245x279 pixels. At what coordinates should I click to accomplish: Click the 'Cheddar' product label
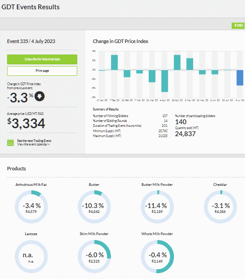pyautogui.click(x=220, y=185)
